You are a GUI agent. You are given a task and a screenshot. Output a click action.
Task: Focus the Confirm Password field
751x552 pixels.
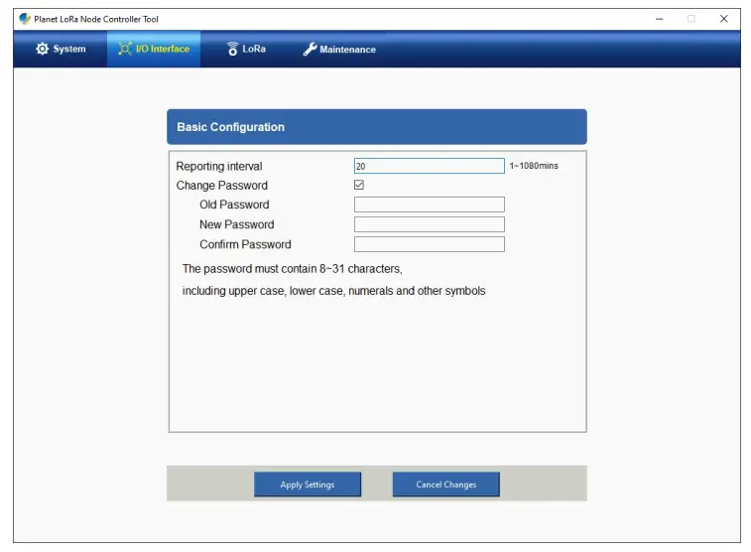coord(430,244)
